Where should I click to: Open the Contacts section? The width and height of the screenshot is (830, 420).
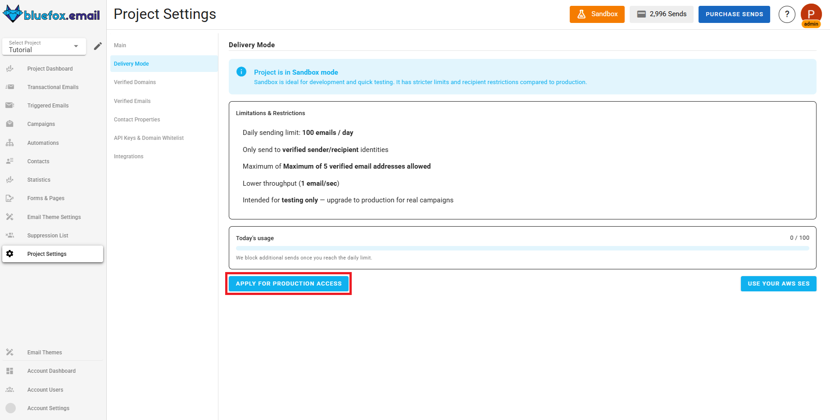point(38,161)
